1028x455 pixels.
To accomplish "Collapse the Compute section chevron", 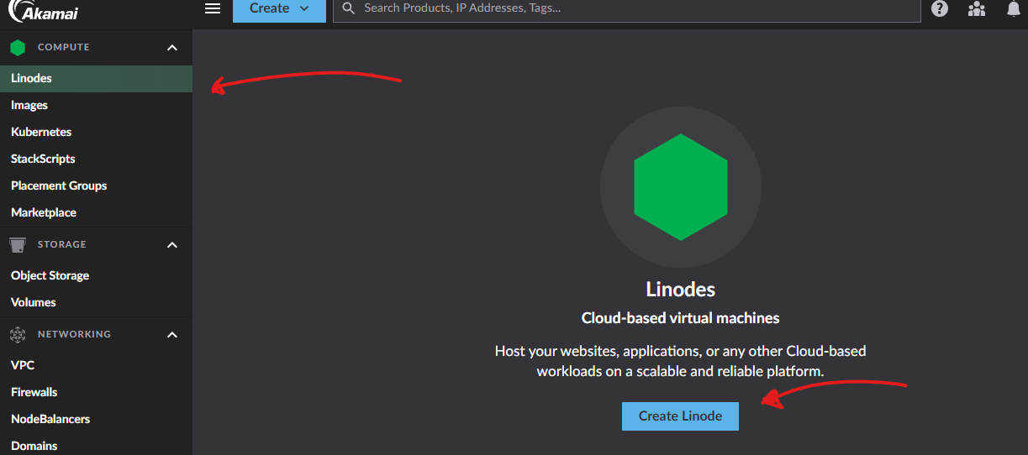I will [x=172, y=48].
